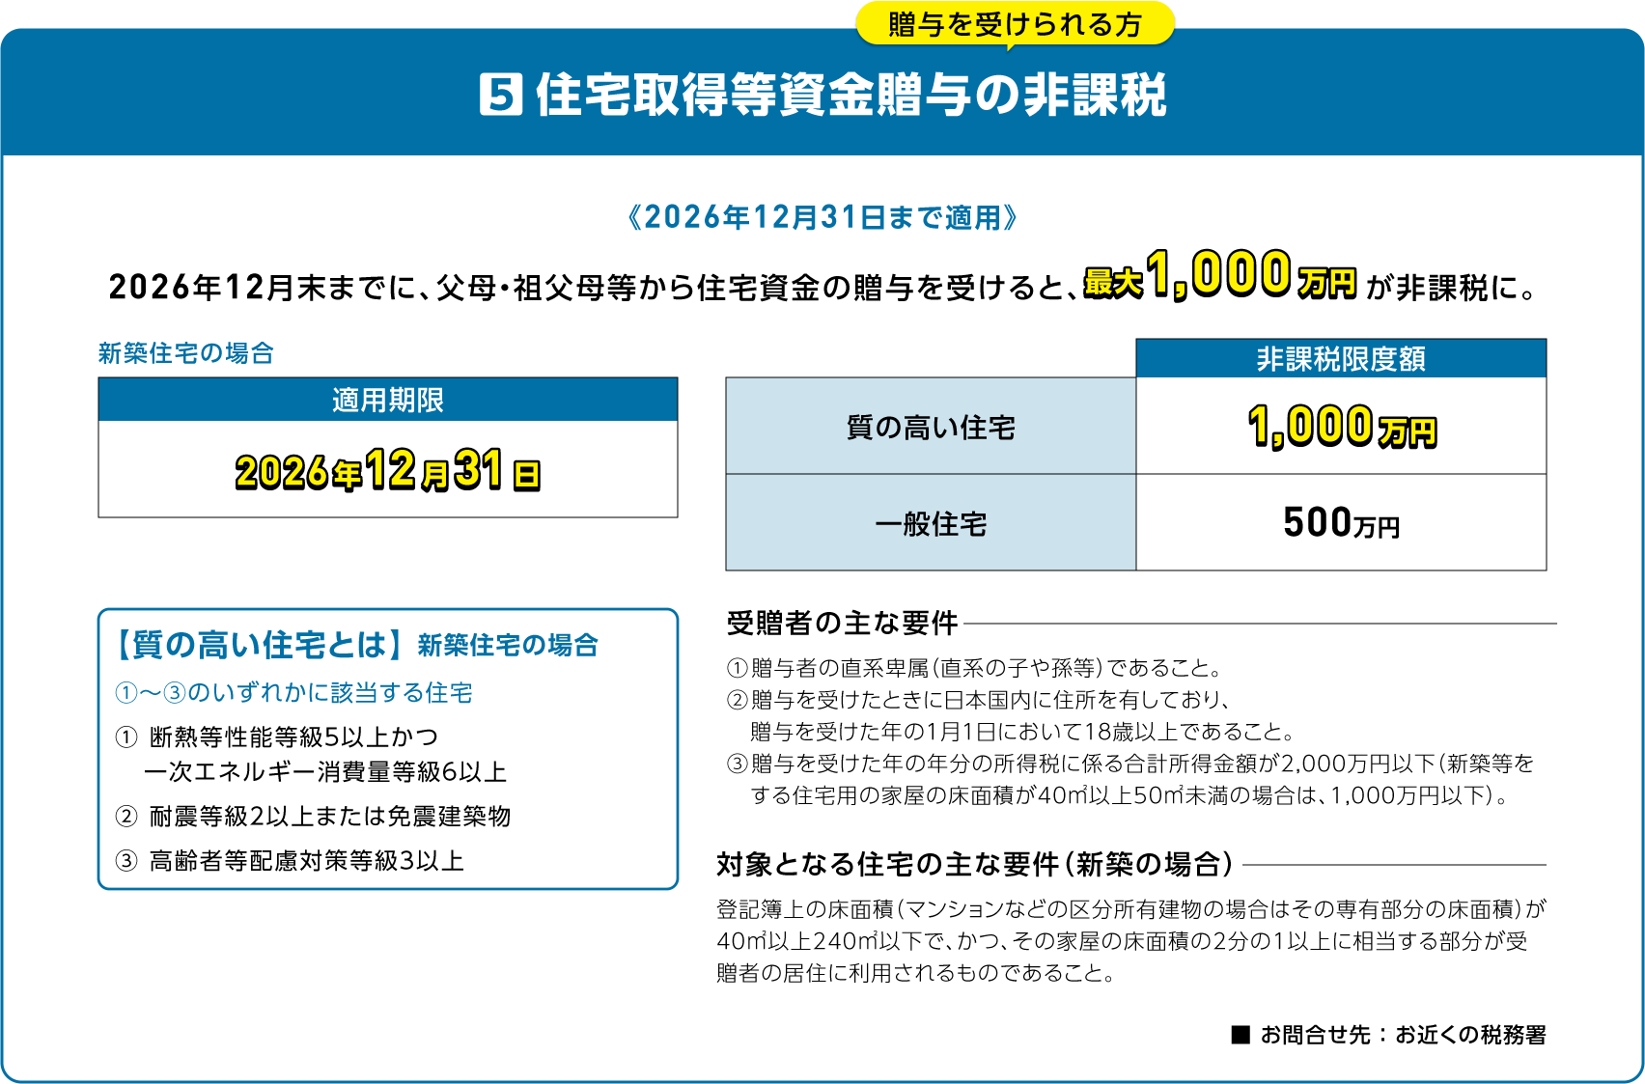Click the '一般住宅' row label
This screenshot has height=1084, width=1645.
tap(931, 523)
